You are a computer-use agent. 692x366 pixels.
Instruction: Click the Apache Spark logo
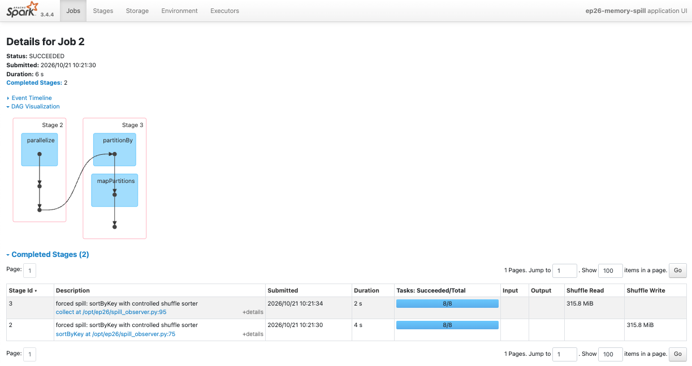point(22,10)
